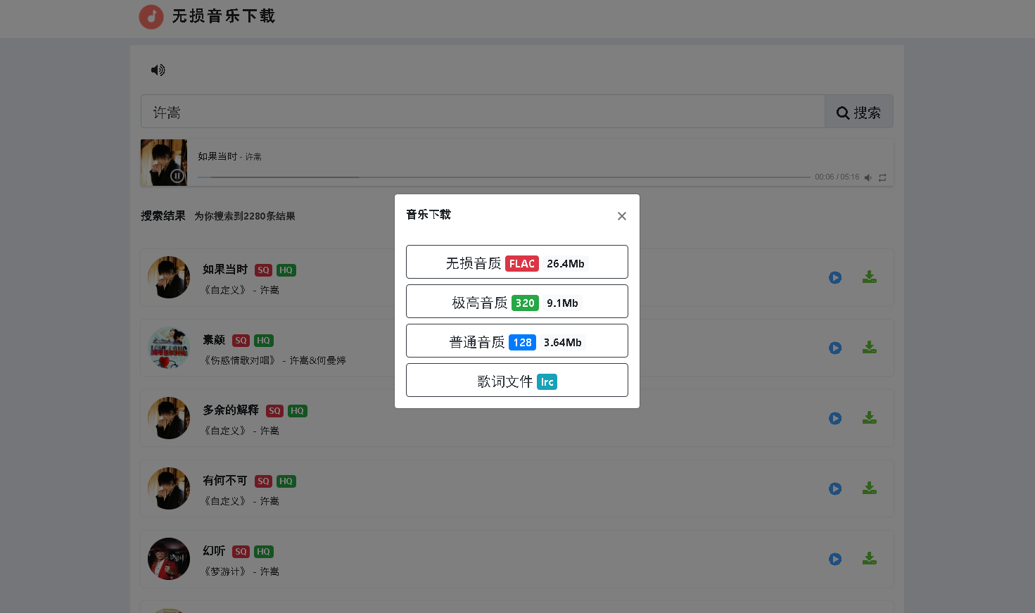Mute the audio player volume
The width and height of the screenshot is (1035, 613).
(868, 177)
